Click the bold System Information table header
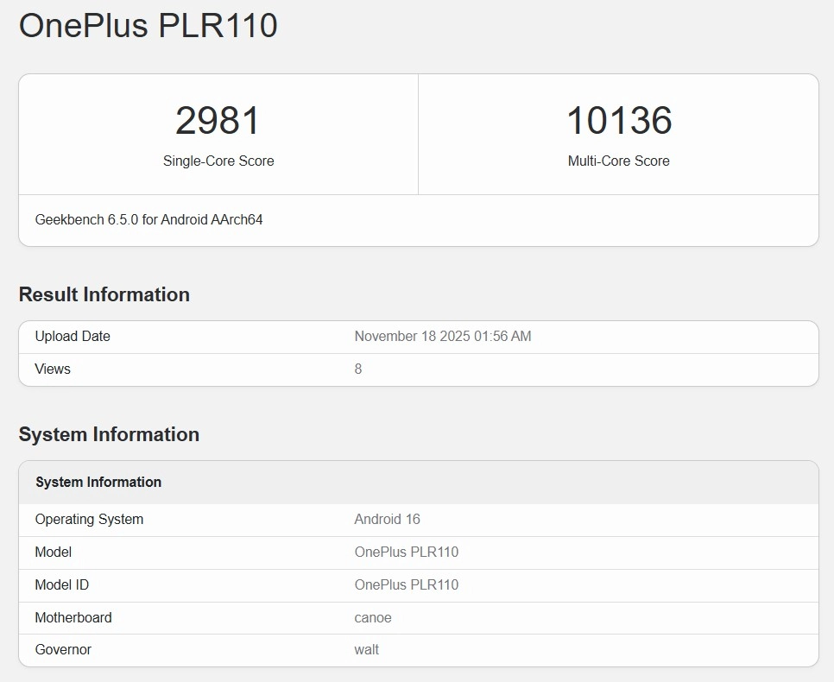The width and height of the screenshot is (834, 682). point(98,483)
